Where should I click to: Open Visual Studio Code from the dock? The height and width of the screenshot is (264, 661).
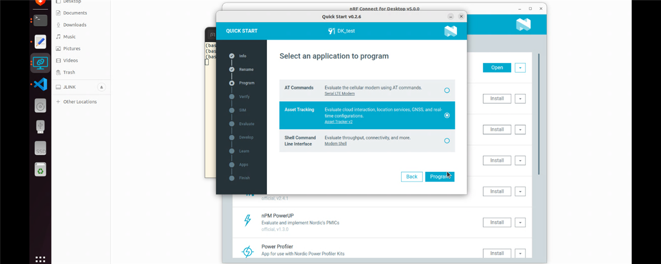point(40,84)
